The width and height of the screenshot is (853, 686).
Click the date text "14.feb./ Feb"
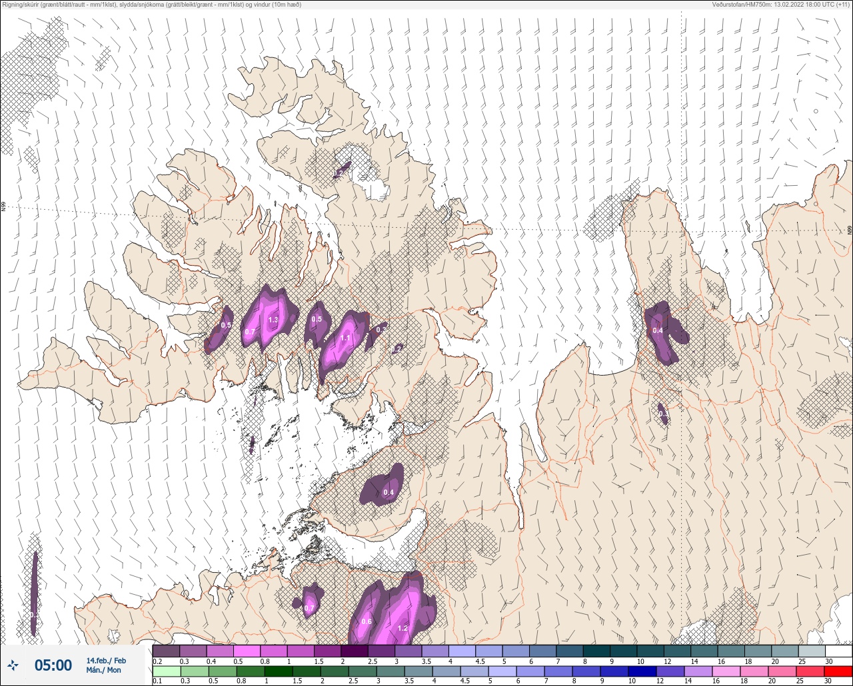106,660
